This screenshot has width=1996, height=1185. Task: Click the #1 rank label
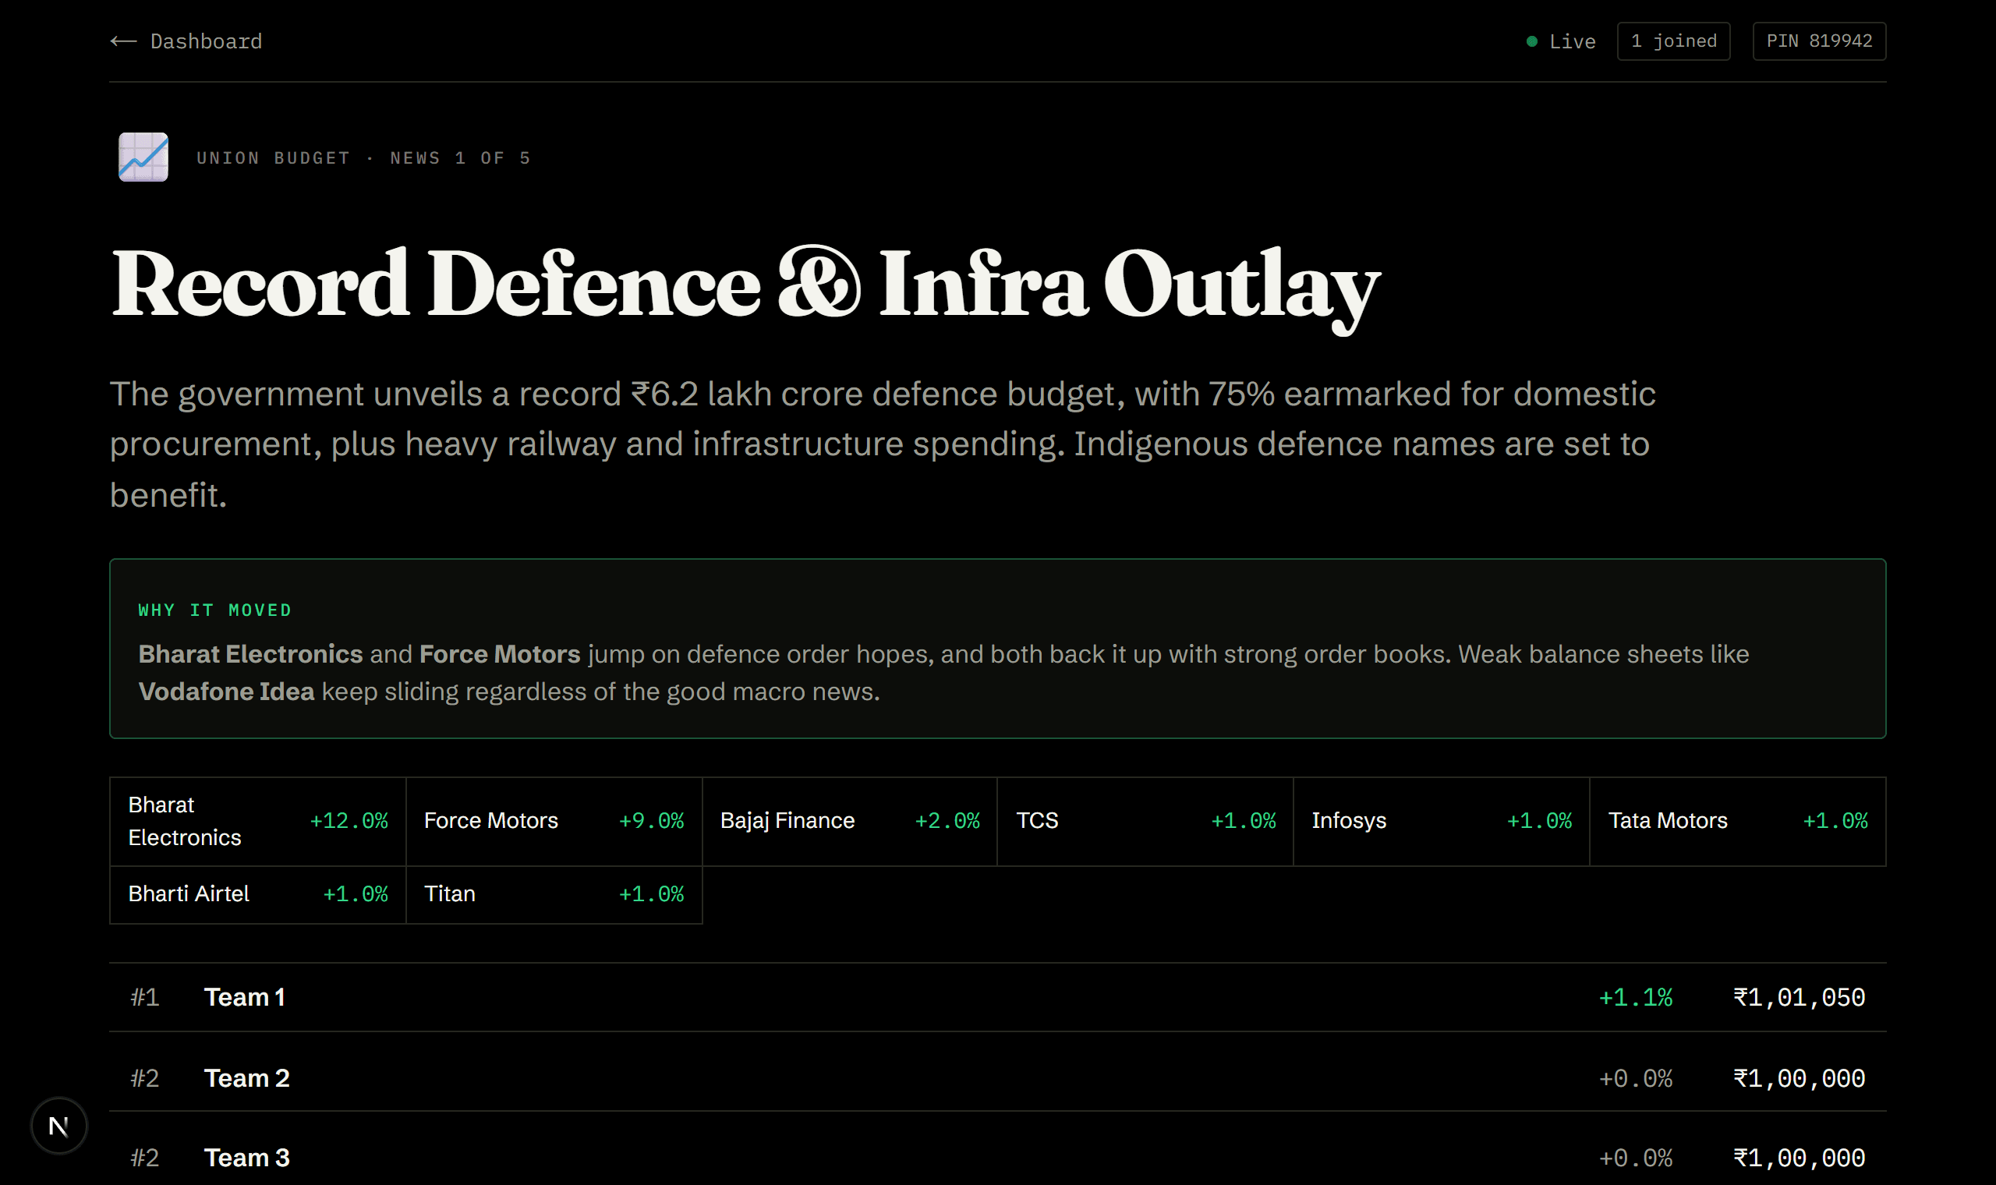tap(144, 997)
